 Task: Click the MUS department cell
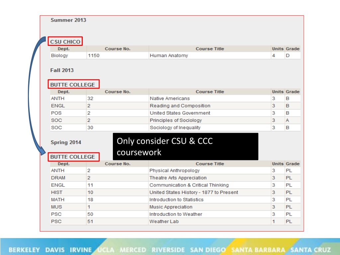pyautogui.click(x=56, y=207)
